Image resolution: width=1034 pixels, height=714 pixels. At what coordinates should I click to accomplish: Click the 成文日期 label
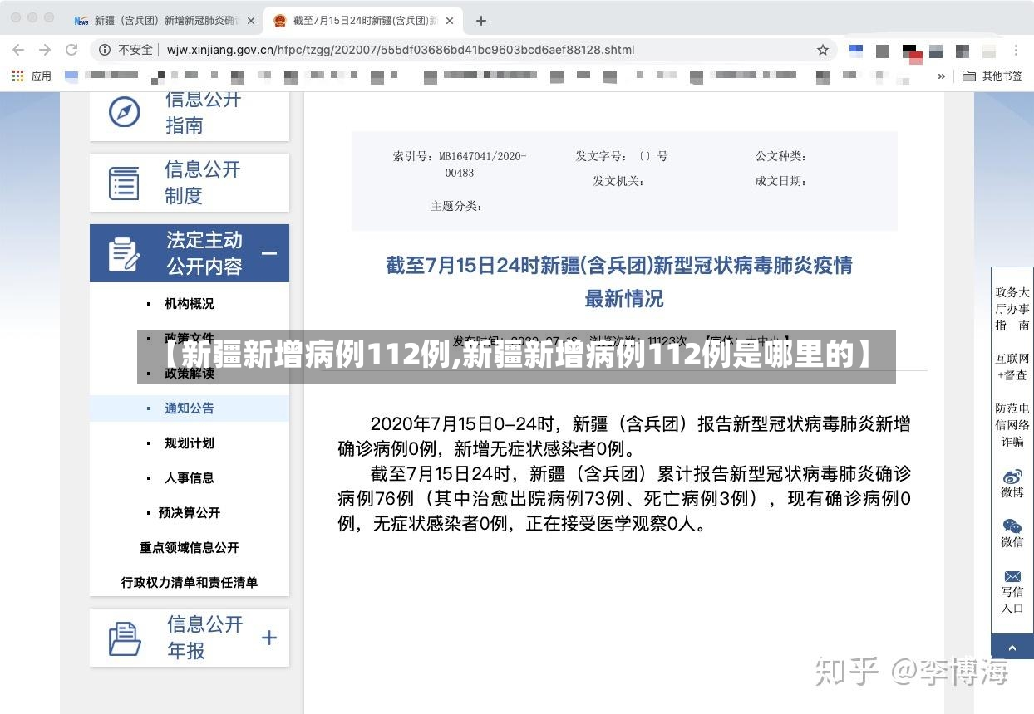click(780, 180)
